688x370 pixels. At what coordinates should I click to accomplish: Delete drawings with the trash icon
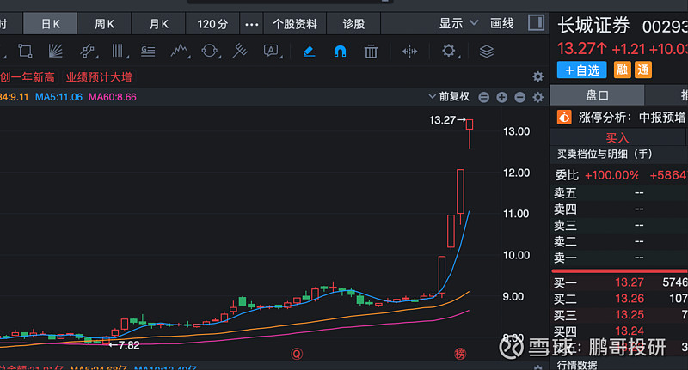click(x=371, y=52)
